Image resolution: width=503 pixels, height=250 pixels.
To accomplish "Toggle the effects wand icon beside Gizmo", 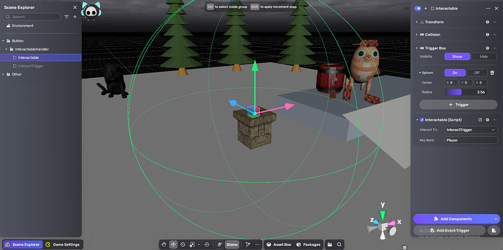I will (220, 244).
